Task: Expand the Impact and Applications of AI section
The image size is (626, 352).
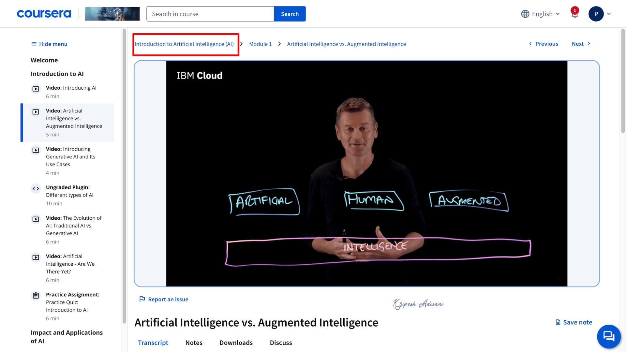Action: click(x=67, y=337)
